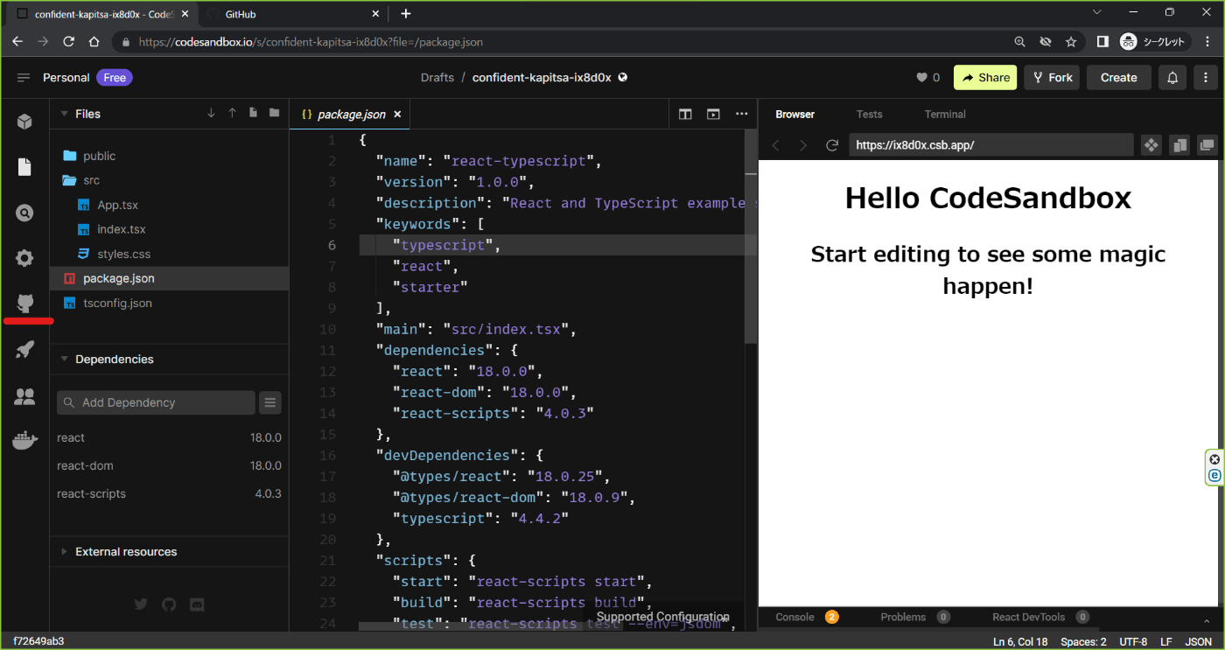Click the globe visibility icon beside sandbox name
This screenshot has height=650, width=1225.
[623, 77]
